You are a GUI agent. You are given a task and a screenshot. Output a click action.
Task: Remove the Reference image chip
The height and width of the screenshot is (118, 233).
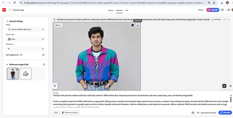coord(78,113)
